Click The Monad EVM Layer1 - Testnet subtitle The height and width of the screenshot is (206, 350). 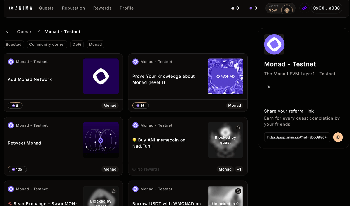[x=300, y=74]
